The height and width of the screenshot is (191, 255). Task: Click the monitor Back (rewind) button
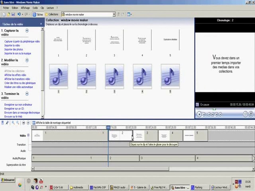pyautogui.click(x=209, y=115)
